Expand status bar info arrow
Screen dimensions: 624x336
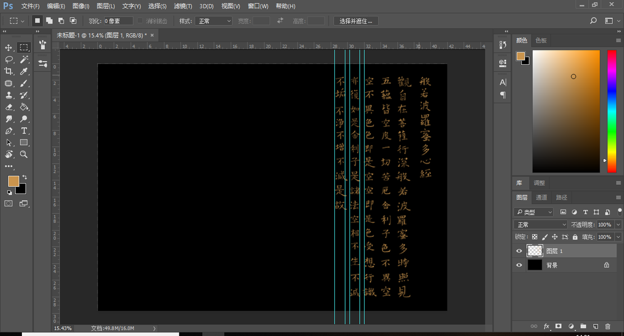click(155, 329)
